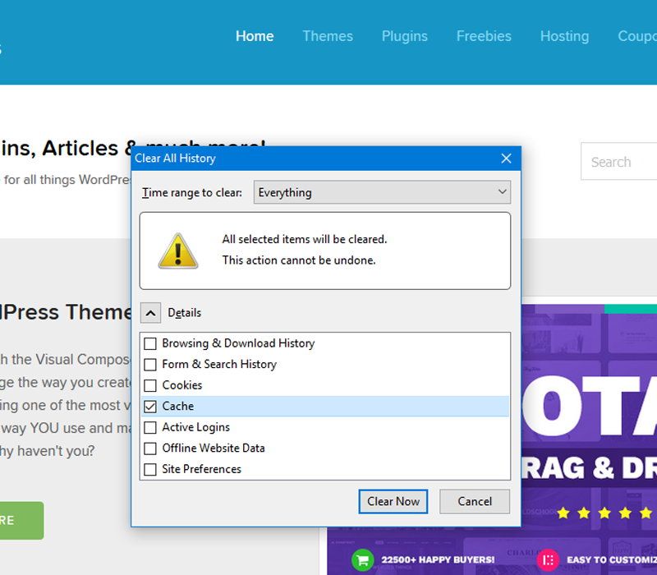657x575 pixels.
Task: Click the pink Easy to Customize icon
Action: [x=548, y=560]
